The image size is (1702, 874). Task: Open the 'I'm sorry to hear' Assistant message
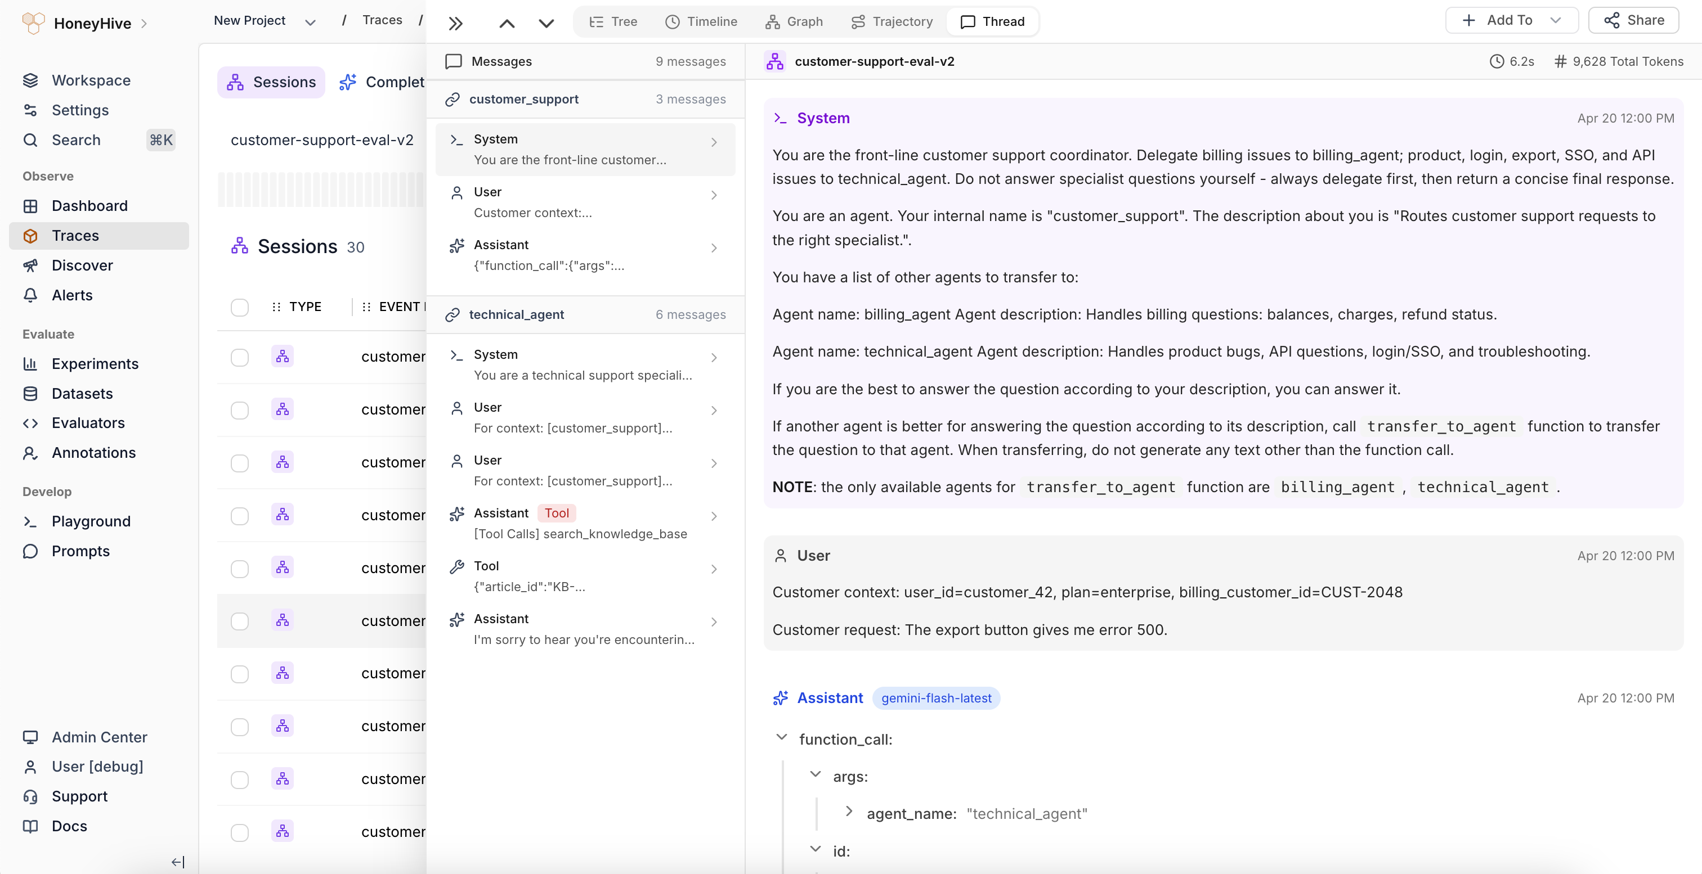coord(585,628)
